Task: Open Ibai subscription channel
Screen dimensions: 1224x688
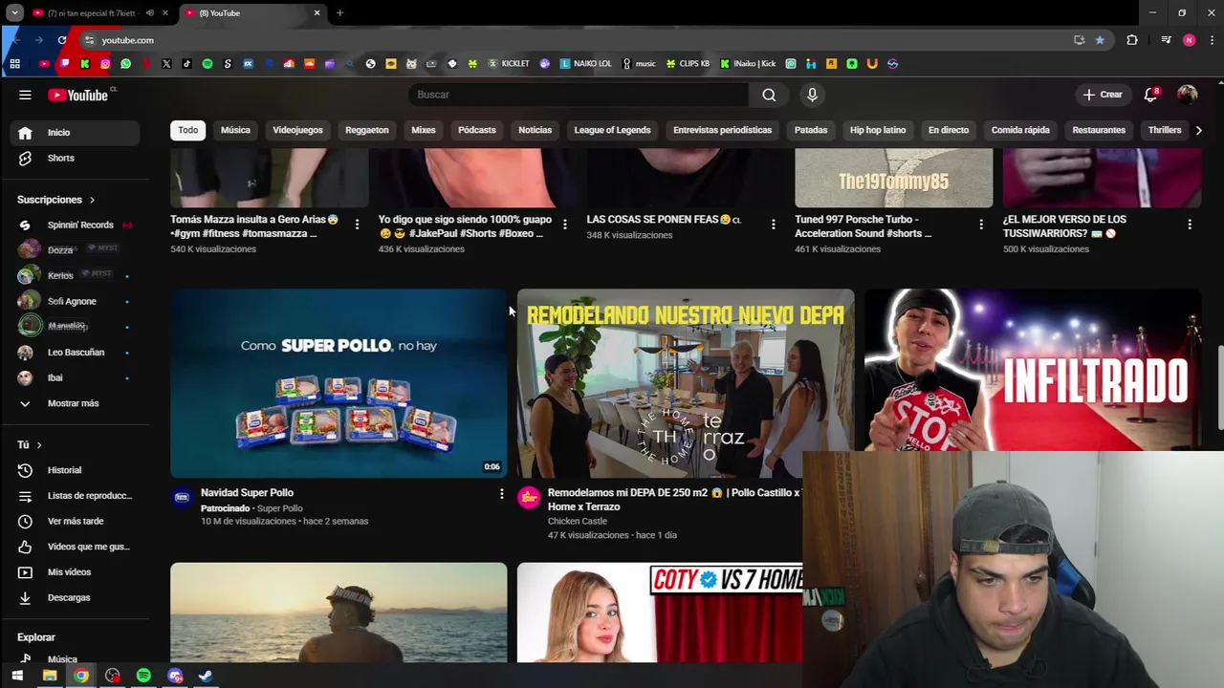Action: coord(74,378)
